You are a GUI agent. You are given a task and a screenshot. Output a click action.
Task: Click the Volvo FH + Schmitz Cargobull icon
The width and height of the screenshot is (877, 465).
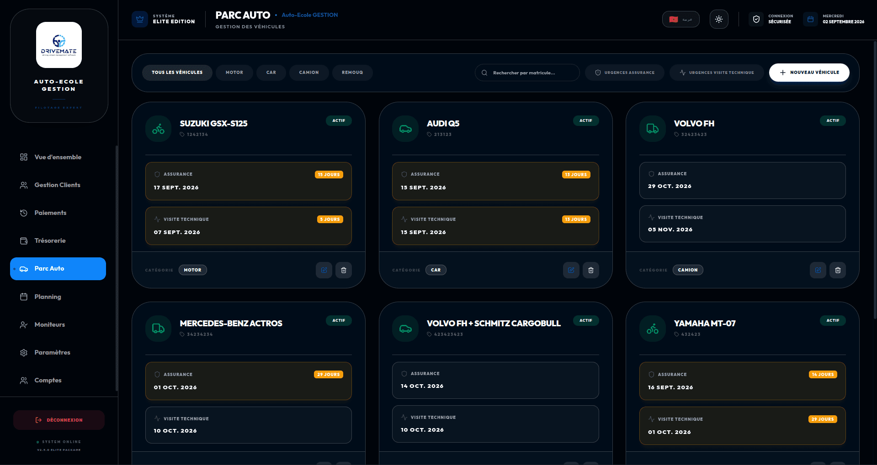click(405, 329)
